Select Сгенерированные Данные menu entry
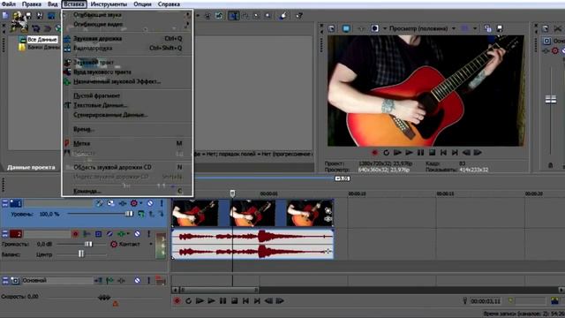565x318 pixels. pos(127,115)
